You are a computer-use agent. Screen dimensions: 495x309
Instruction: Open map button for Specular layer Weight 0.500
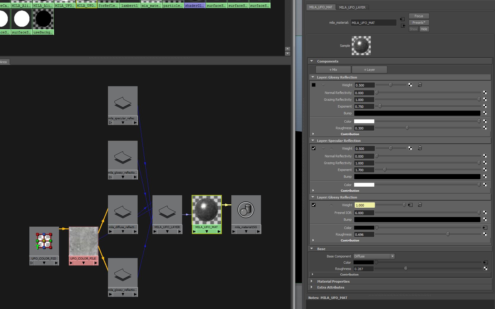point(410,148)
